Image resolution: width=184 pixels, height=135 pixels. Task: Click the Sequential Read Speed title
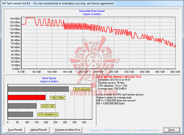point(92,11)
